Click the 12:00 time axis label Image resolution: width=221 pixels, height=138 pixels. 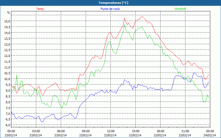click(111, 131)
